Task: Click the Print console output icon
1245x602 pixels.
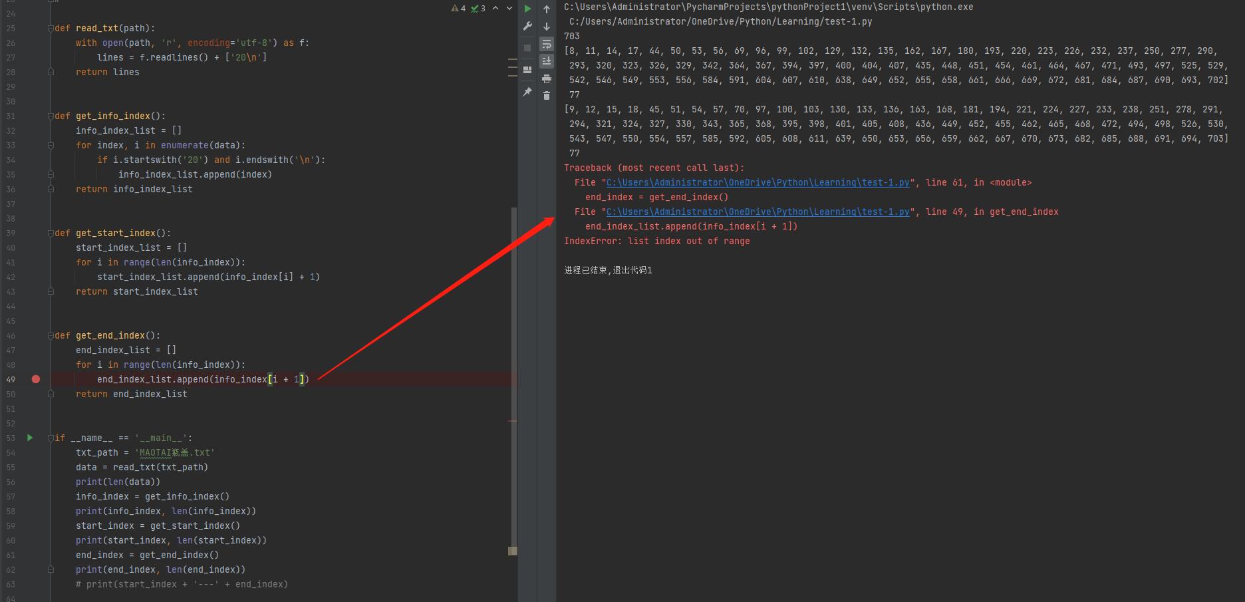Action: point(547,78)
